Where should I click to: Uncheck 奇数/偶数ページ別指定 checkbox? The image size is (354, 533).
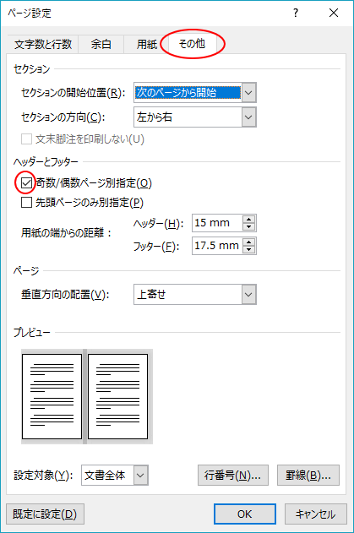(x=26, y=183)
